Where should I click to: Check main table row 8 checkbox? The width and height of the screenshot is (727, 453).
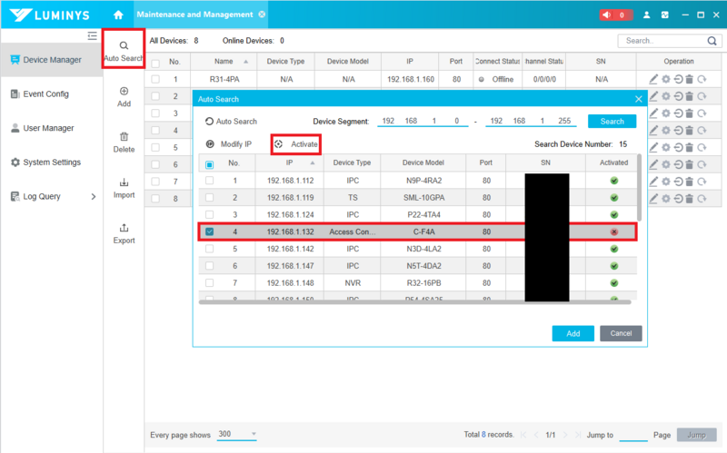(x=155, y=198)
